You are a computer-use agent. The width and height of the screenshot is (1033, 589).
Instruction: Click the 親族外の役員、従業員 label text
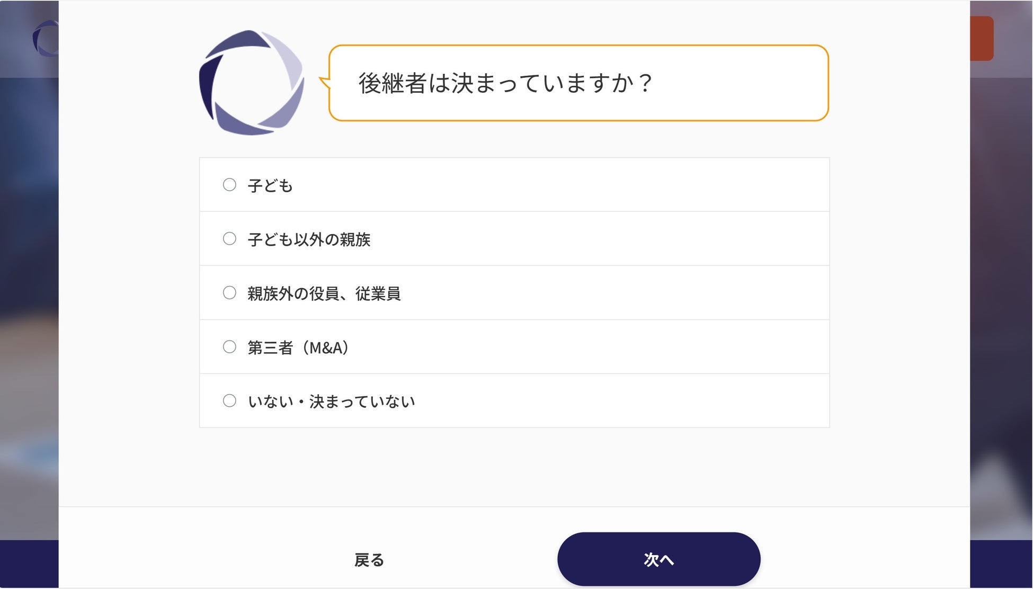pyautogui.click(x=324, y=294)
